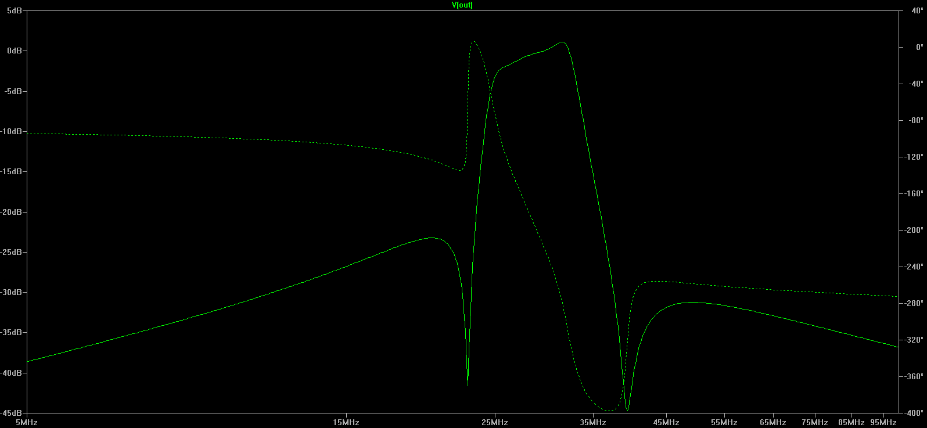Click the dotted phase peak near 0°
The width and height of the screenshot is (927, 428).
474,42
